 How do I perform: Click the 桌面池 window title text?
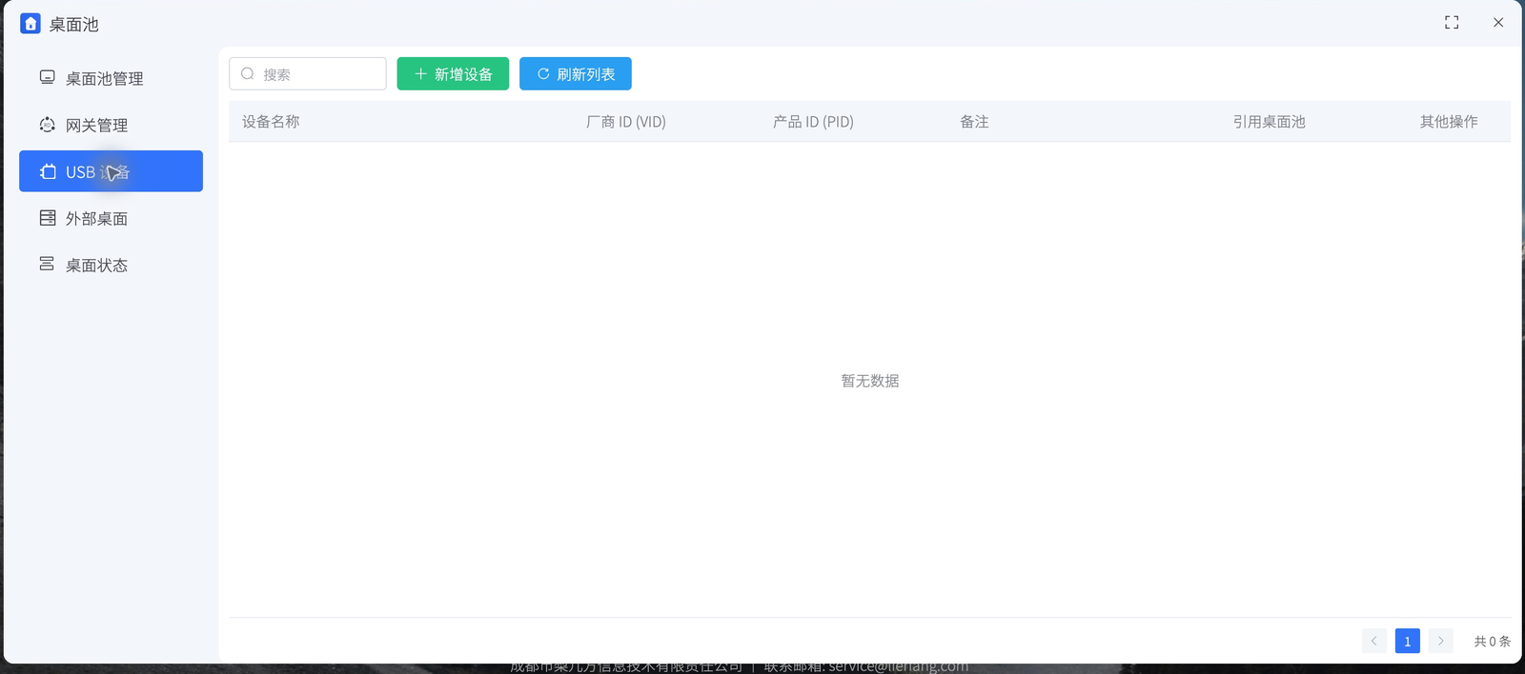click(74, 25)
